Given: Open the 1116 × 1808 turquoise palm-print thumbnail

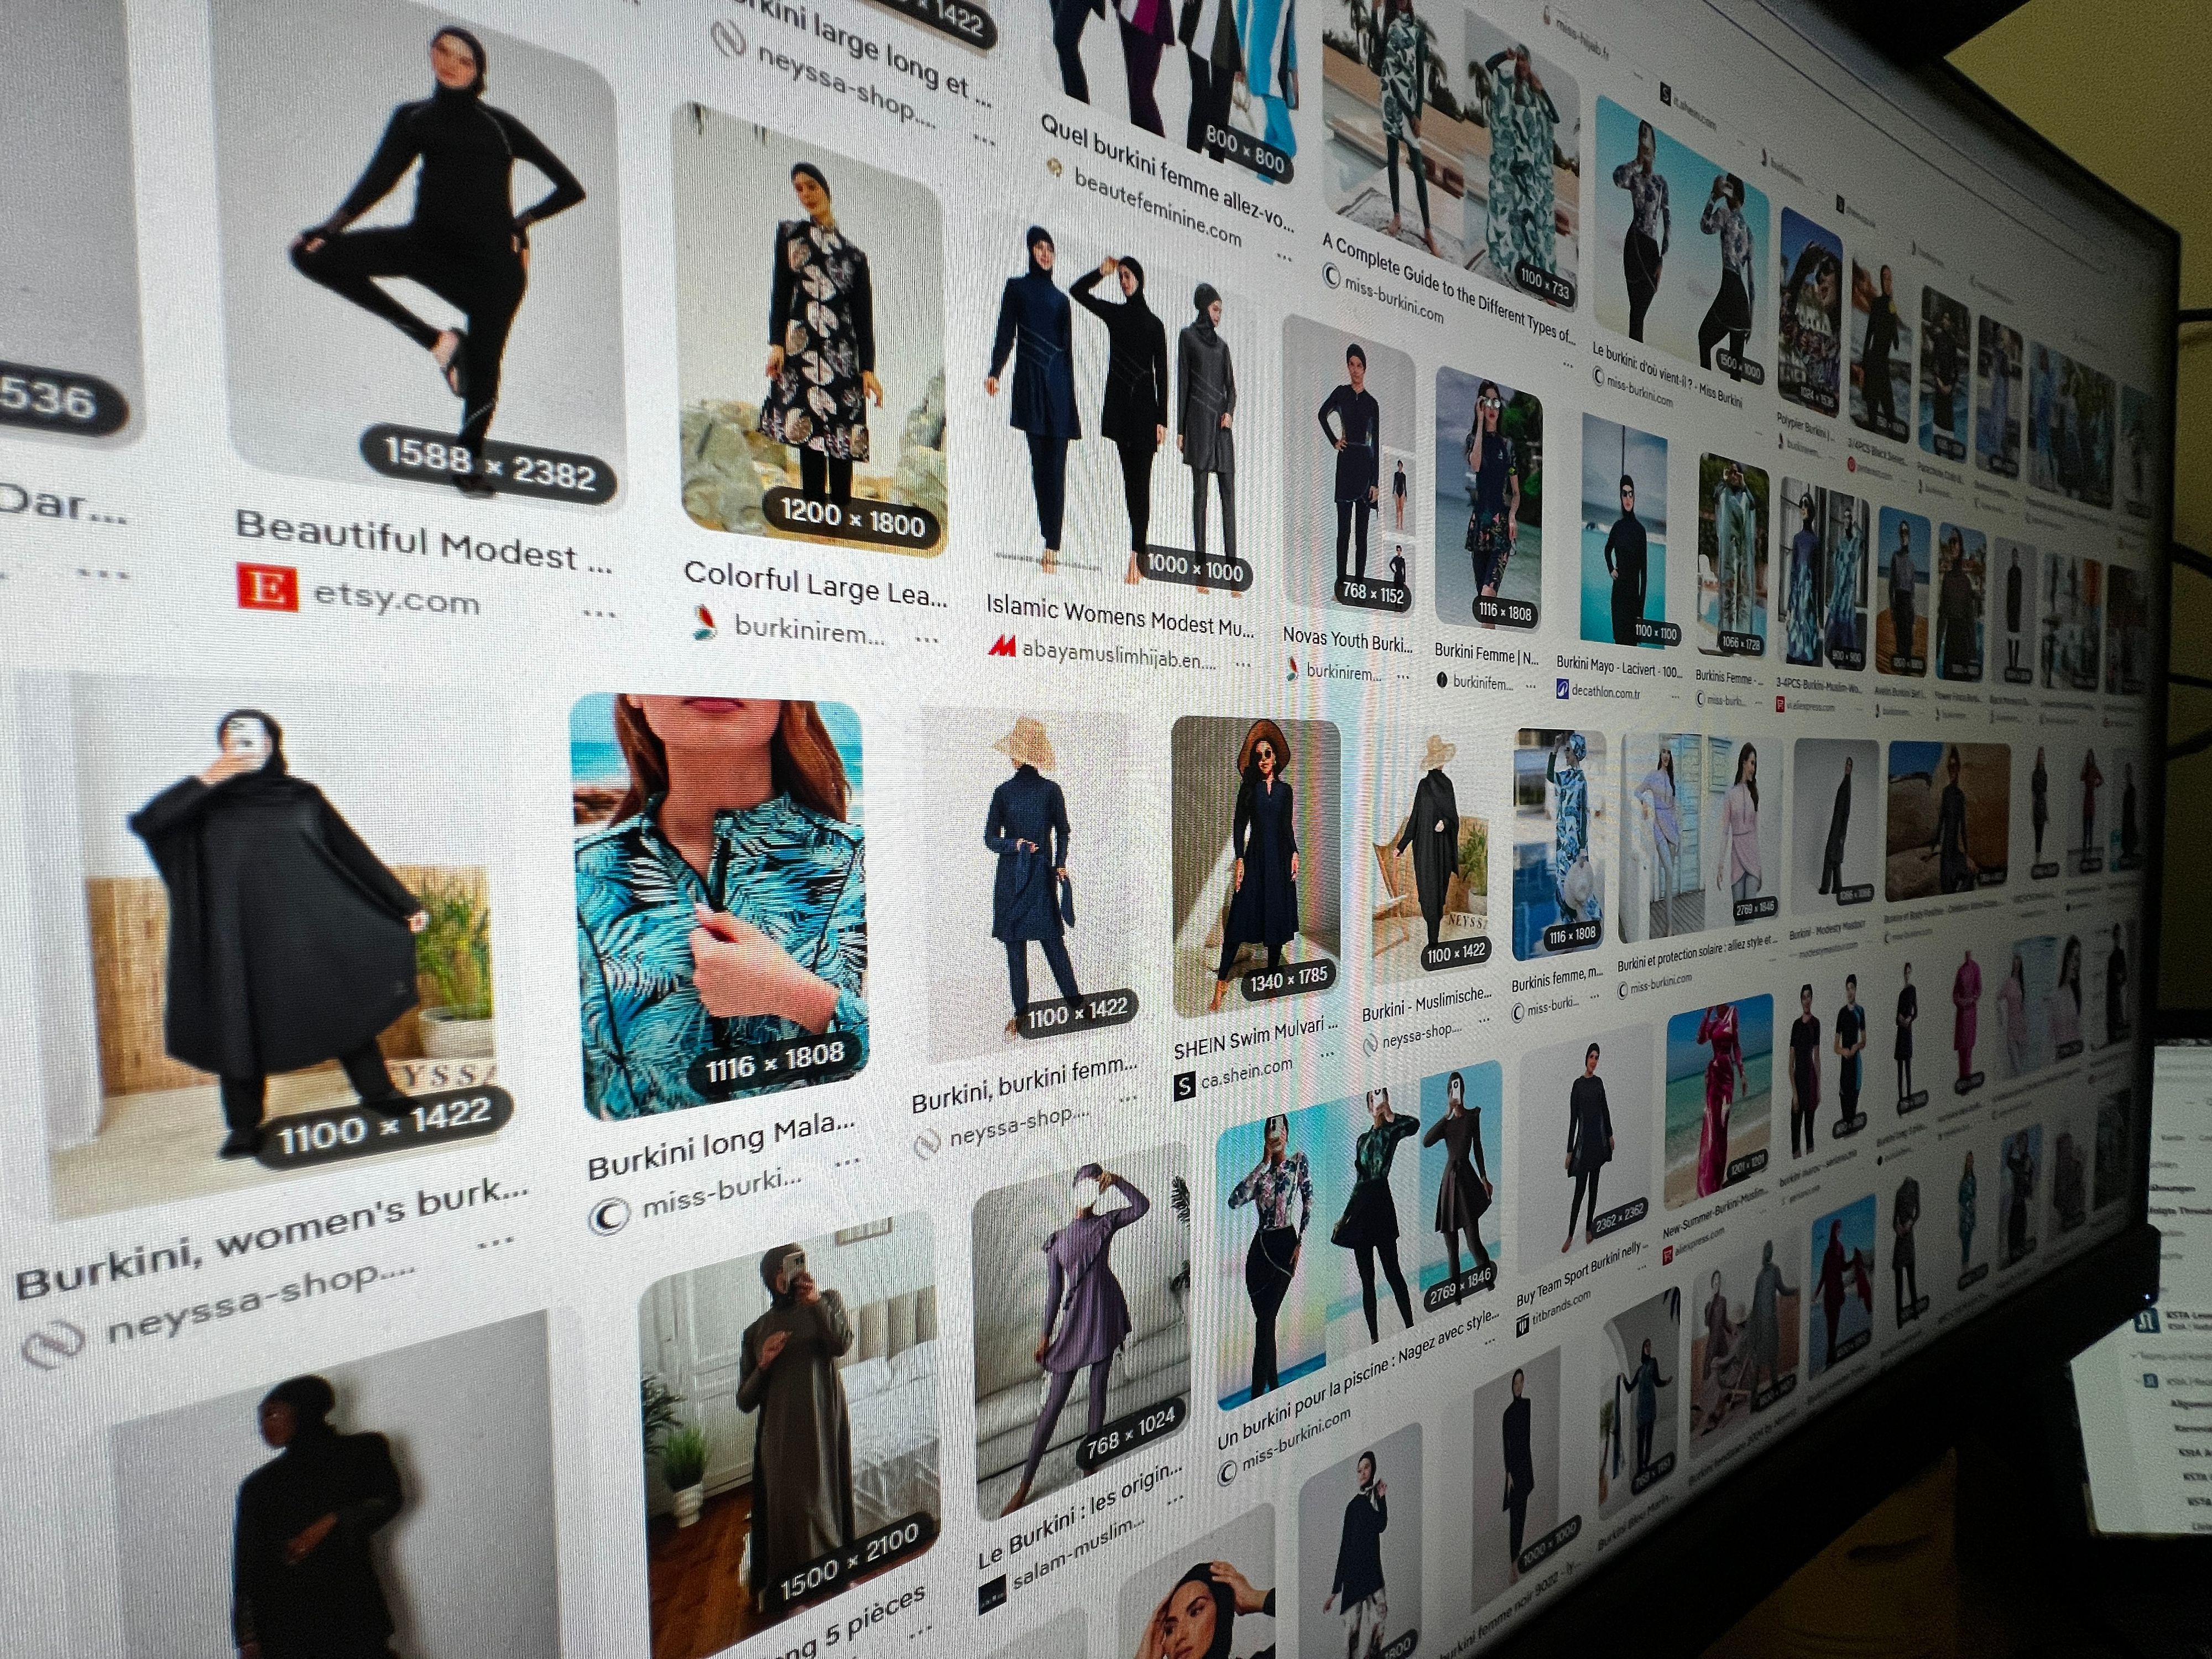Looking at the screenshot, I should pos(718,905).
